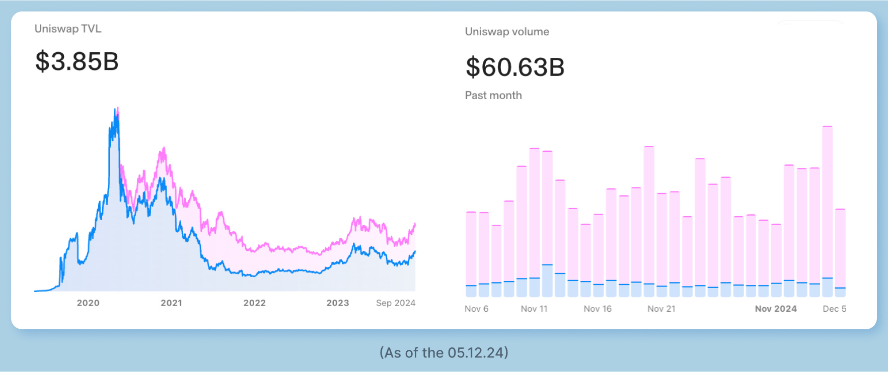Click the Past month label
The image size is (888, 372).
493,95
